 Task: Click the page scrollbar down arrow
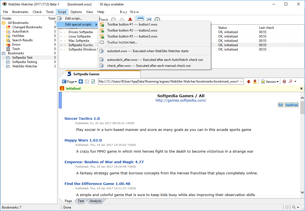pos(302,192)
